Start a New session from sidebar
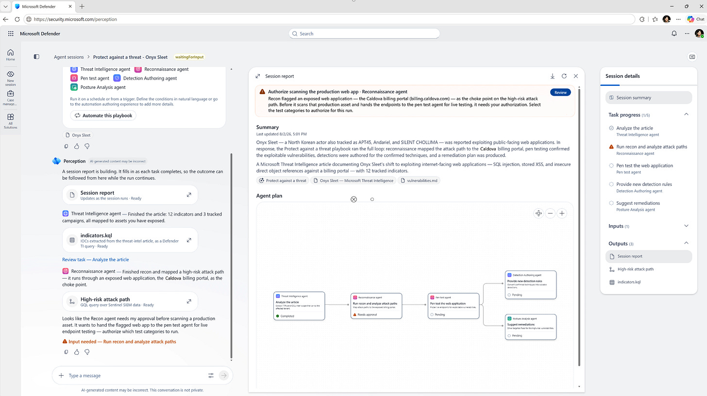This screenshot has width=707, height=396. pos(10,79)
